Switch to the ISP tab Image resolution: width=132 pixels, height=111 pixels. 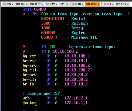64,4
